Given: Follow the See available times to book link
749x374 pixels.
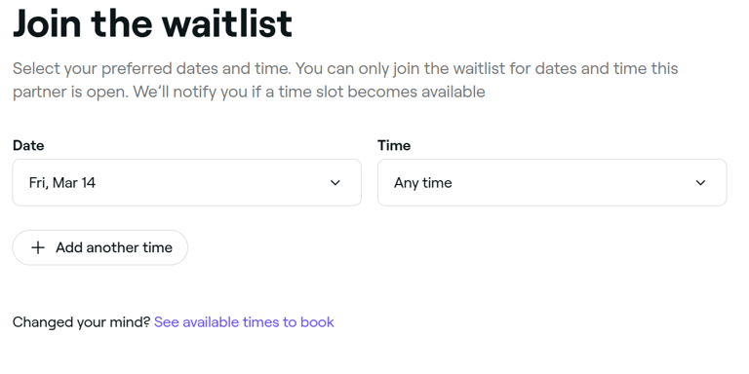Looking at the screenshot, I should pos(244,322).
